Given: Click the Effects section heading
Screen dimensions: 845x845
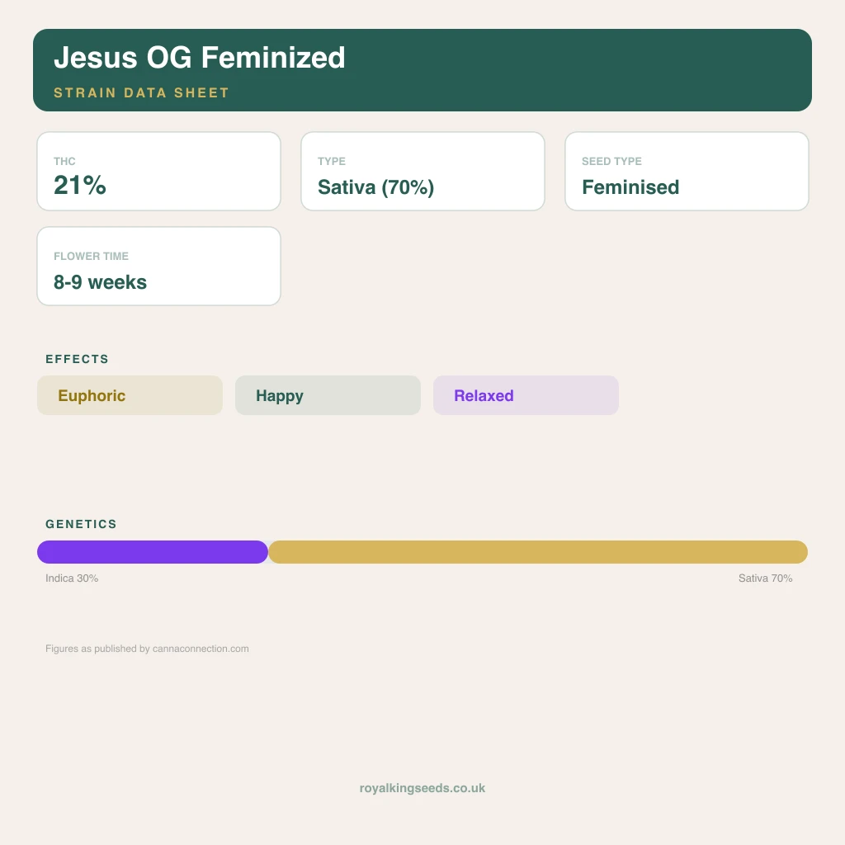Looking at the screenshot, I should (x=77, y=359).
